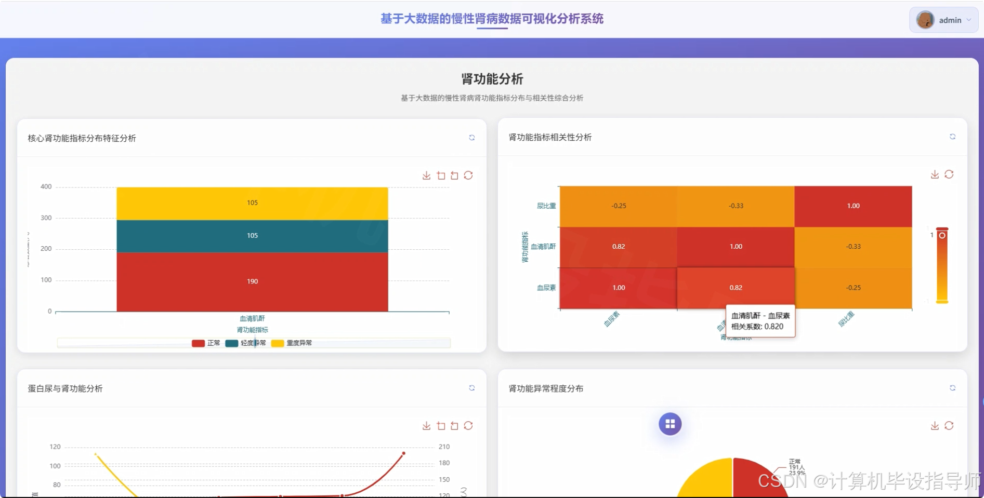Restore the correlation heatmap view
This screenshot has width=984, height=498.
(949, 174)
